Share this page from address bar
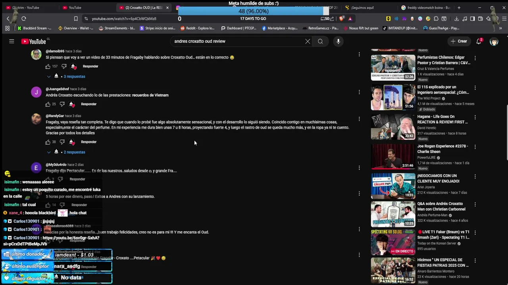The width and height of the screenshot is (508, 285). click(333, 19)
